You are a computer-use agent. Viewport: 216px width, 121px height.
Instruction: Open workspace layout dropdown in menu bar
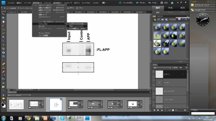click(x=104, y=3)
